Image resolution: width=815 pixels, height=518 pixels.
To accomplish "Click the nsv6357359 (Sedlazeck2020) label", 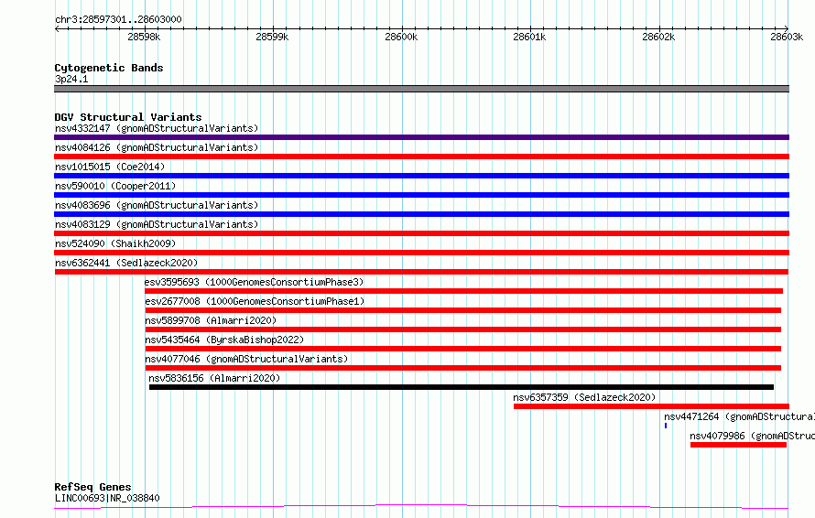I will click(x=584, y=397).
